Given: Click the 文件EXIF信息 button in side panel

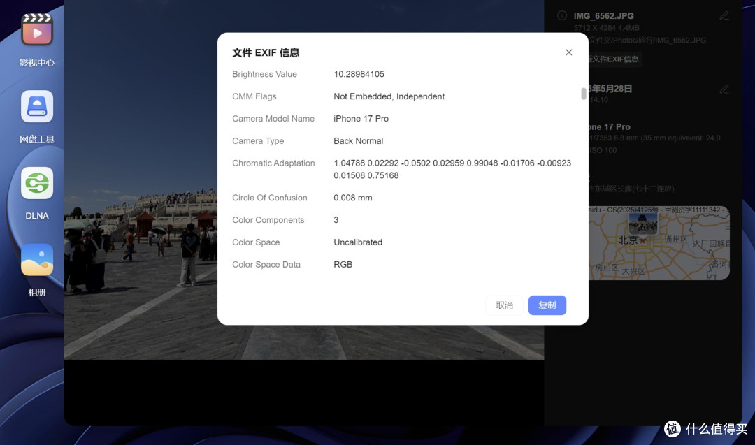Looking at the screenshot, I should tap(614, 59).
